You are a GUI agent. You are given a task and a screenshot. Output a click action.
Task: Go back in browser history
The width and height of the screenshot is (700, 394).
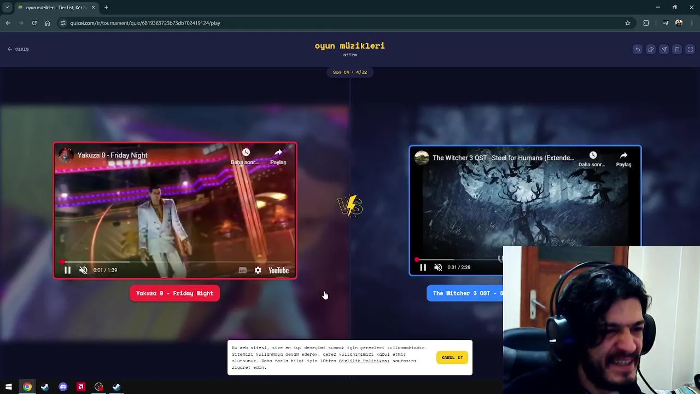tap(8, 23)
